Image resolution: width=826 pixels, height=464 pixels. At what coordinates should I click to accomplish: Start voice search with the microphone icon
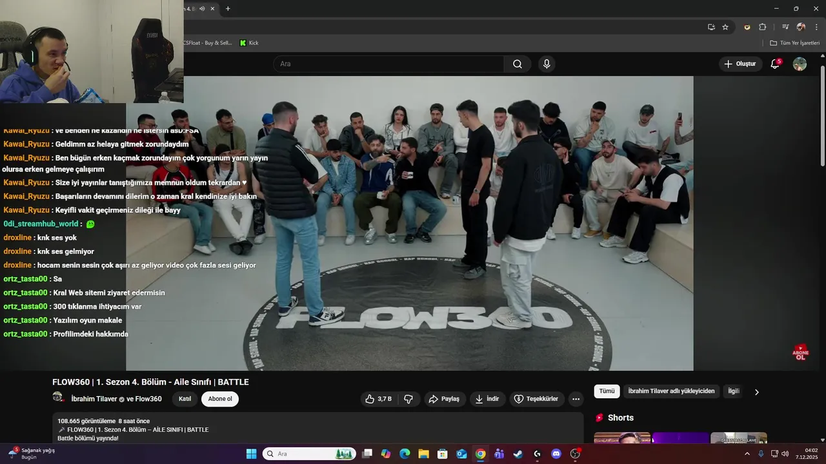click(547, 64)
